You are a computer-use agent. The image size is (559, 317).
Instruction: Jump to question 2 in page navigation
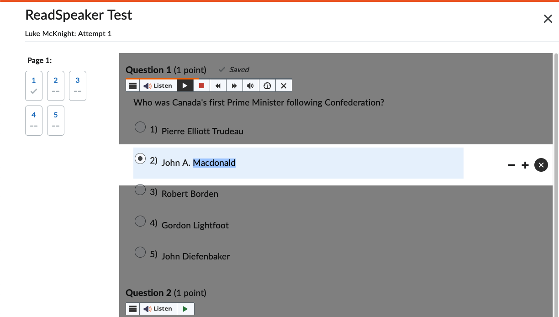coord(56,85)
